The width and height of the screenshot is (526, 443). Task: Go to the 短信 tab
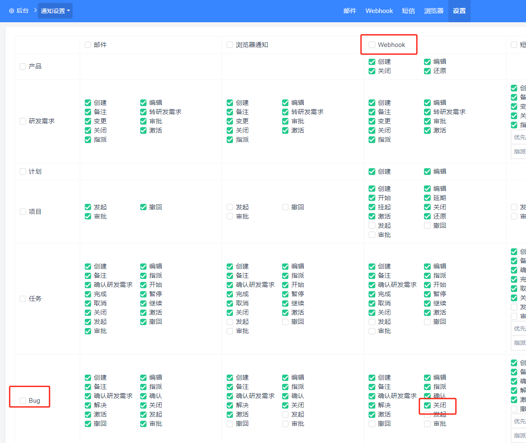coord(408,11)
